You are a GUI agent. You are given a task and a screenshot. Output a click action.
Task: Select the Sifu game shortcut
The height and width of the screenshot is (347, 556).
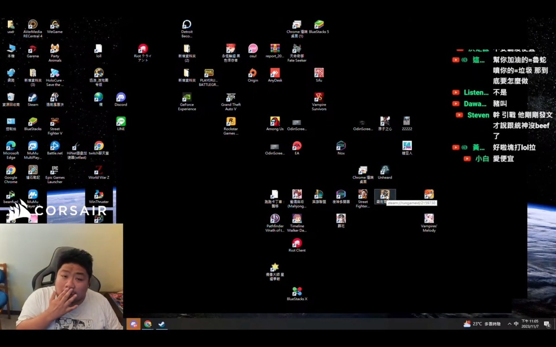click(x=319, y=75)
